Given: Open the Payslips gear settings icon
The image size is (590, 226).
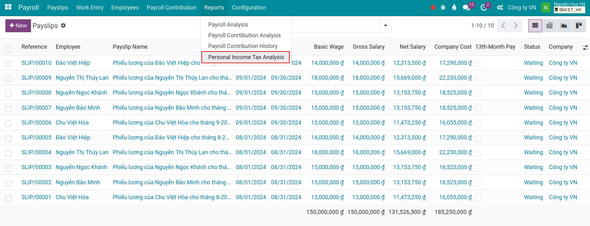Looking at the screenshot, I should [63, 26].
